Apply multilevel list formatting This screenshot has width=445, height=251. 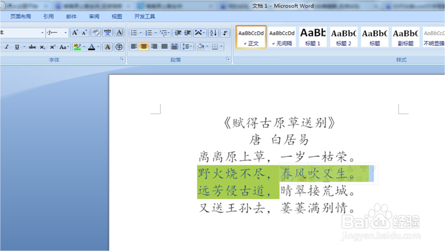coord(165,33)
